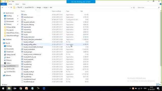Select Local Disk (C:) in sidebar
162x91 pixels.
pos(11,66)
